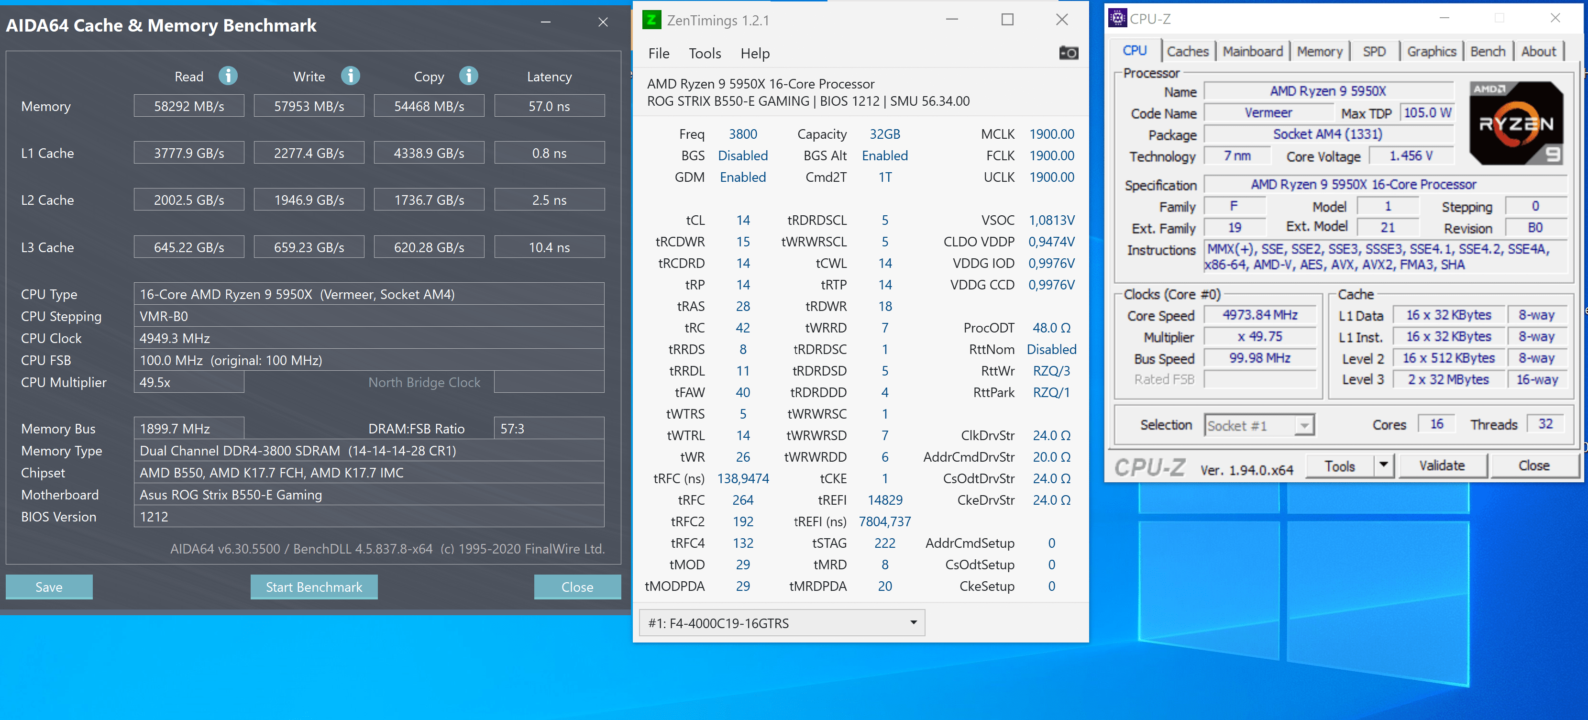
Task: Click the L1 Cache Read value 3777.9 GB/s
Action: (188, 153)
